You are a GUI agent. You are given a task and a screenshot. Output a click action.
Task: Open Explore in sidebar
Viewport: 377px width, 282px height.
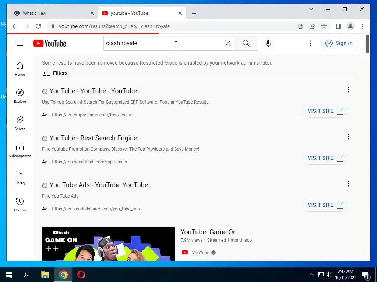point(20,96)
